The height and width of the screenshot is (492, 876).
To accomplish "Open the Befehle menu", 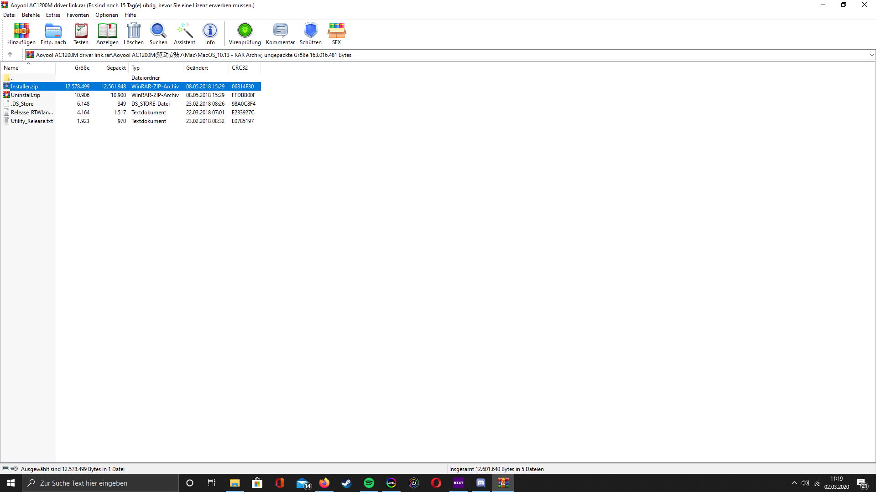I will (31, 15).
